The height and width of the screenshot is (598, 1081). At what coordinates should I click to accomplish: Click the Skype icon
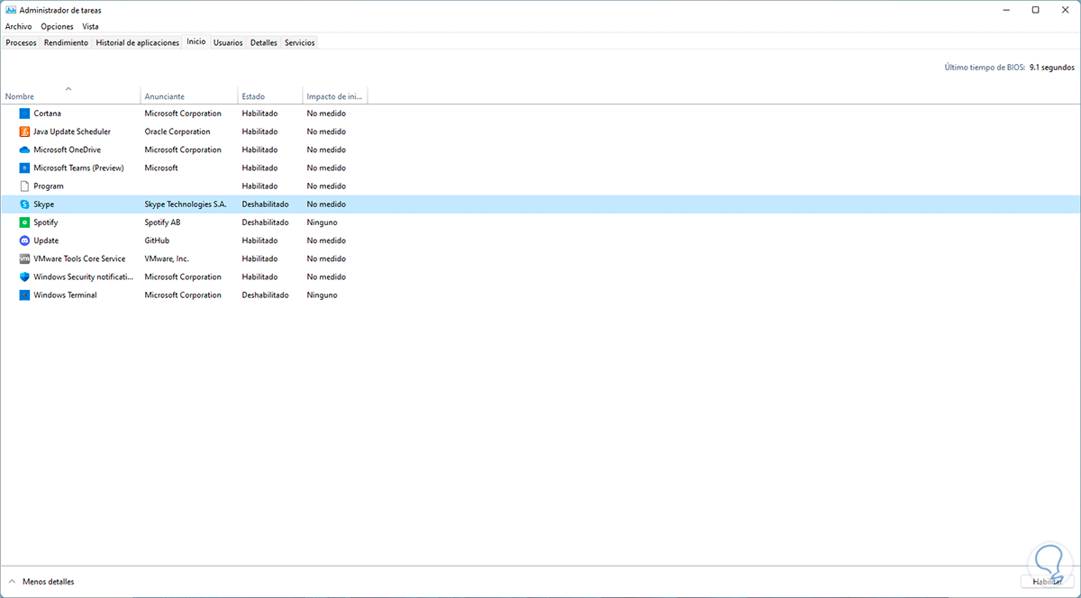coord(24,204)
